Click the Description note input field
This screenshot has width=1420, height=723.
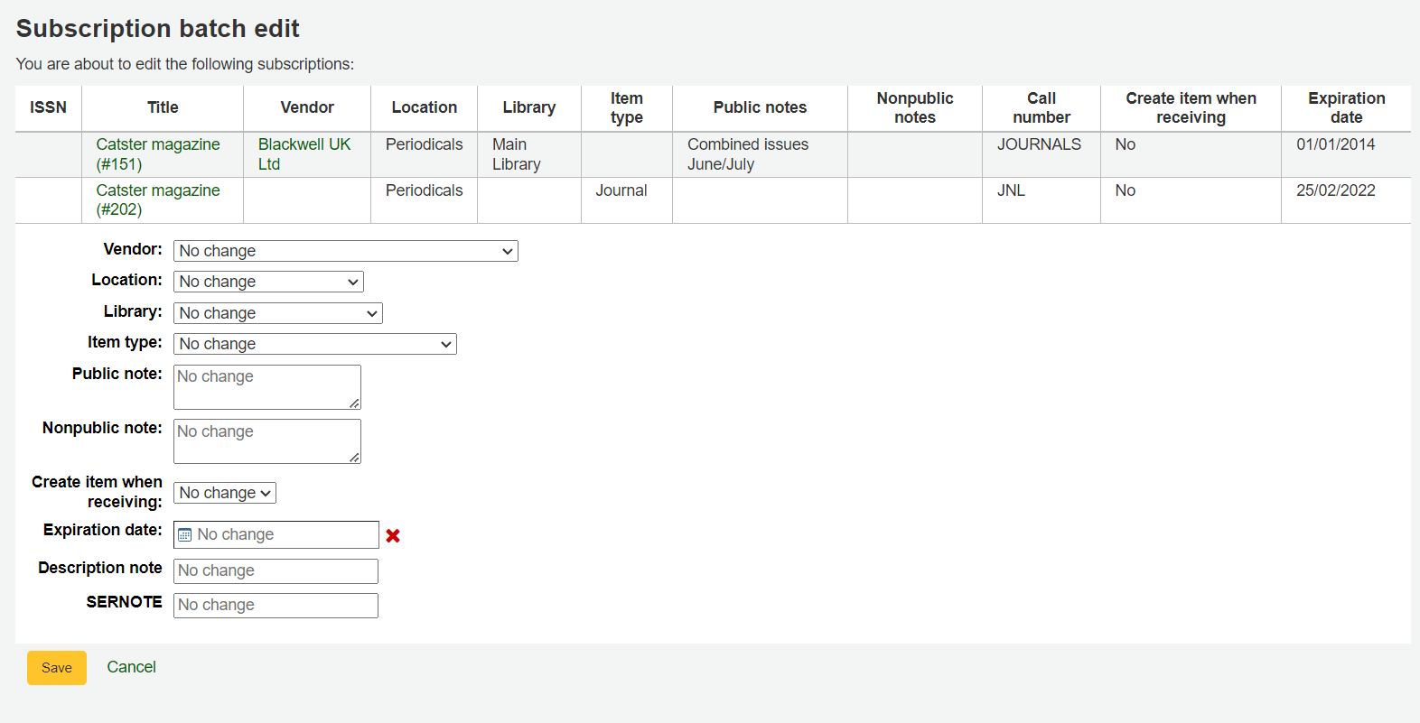[x=276, y=570]
